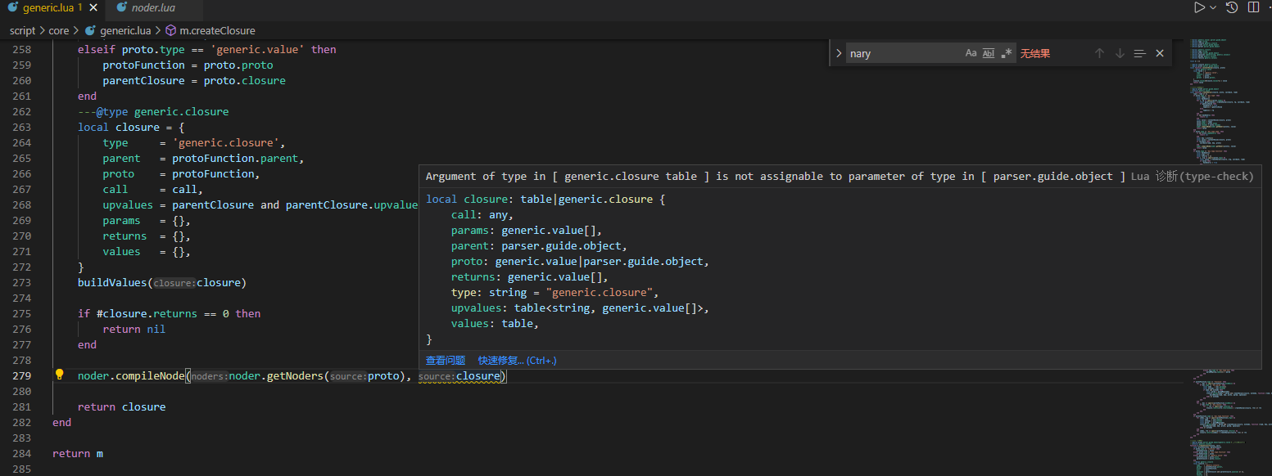
Task: Go to previous match with the up arrow
Action: coord(1099,52)
